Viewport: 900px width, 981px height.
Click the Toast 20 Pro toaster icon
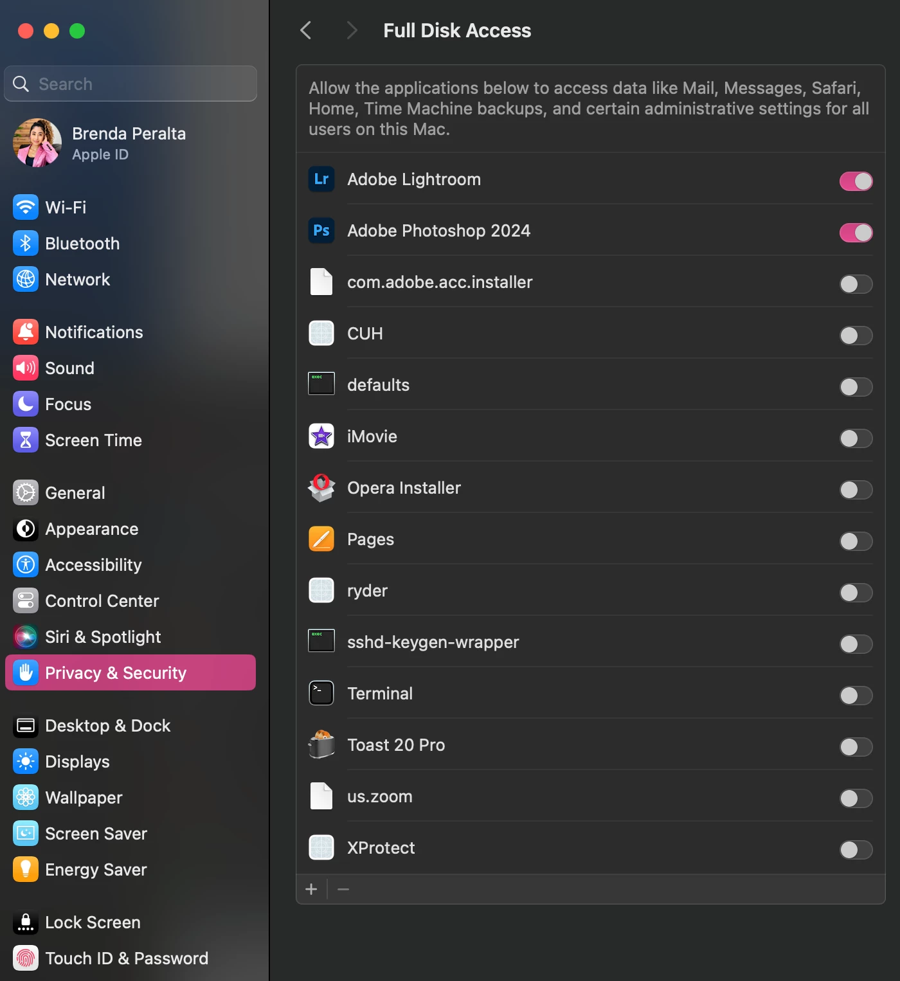click(x=321, y=744)
